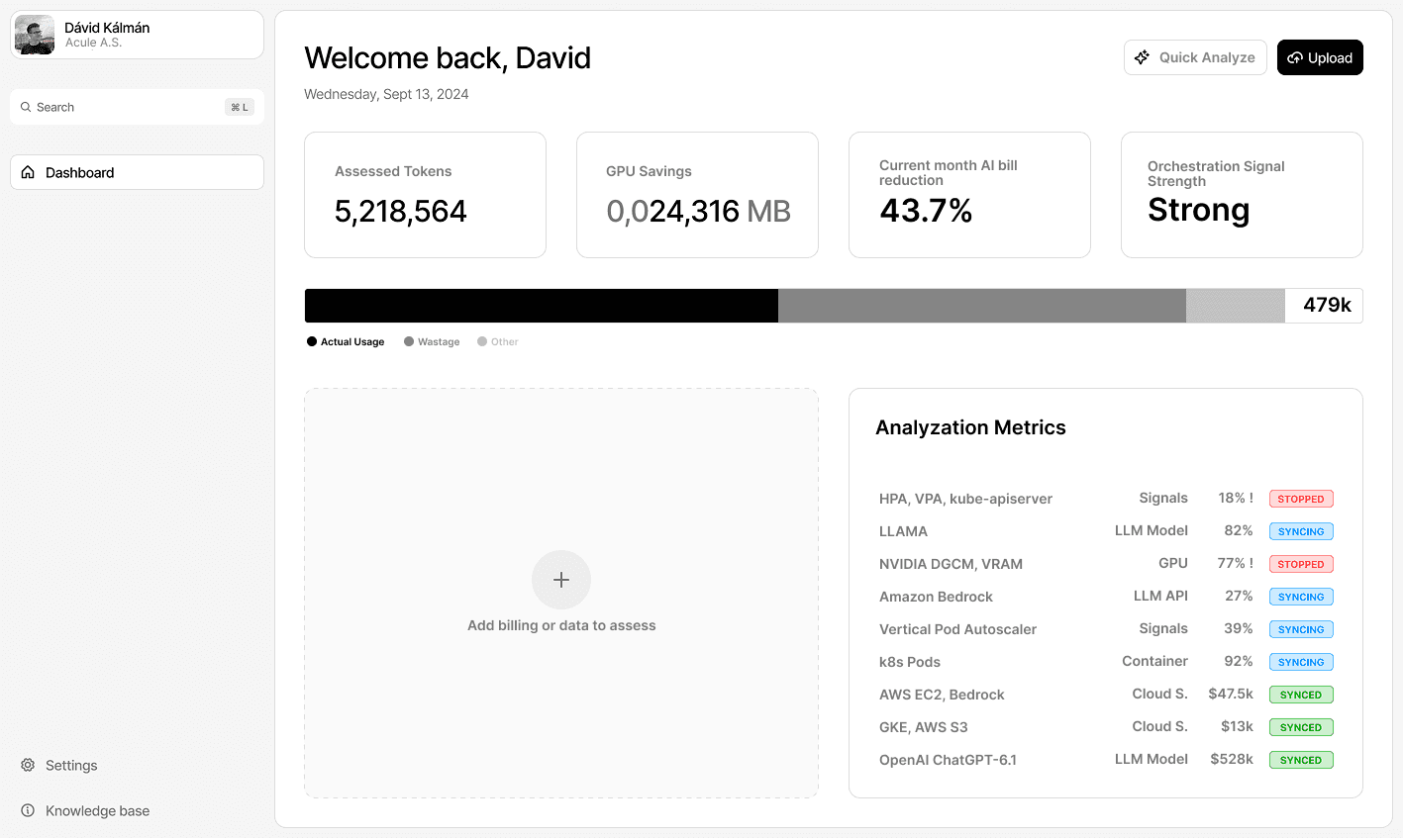Toggle the Wastage legend dot
The height and width of the screenshot is (838, 1403).
pyautogui.click(x=406, y=341)
